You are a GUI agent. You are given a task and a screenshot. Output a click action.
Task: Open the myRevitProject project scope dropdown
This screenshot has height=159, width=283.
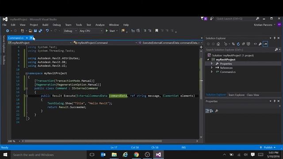click(x=40, y=43)
